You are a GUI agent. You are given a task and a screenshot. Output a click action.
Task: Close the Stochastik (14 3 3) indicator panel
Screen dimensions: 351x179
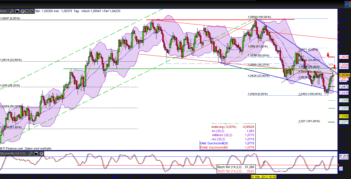click(x=41, y=154)
